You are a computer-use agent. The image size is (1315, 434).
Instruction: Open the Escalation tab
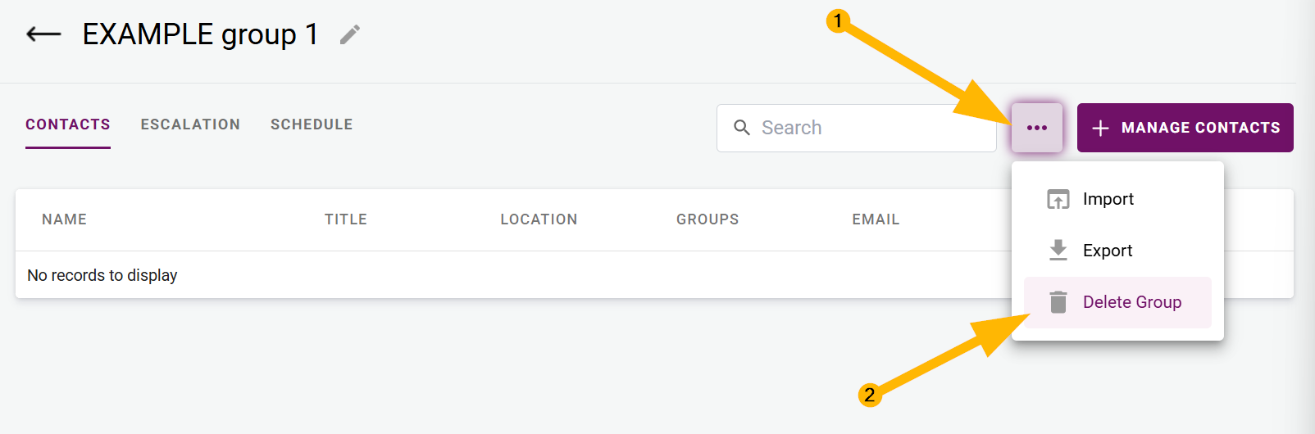[x=190, y=124]
